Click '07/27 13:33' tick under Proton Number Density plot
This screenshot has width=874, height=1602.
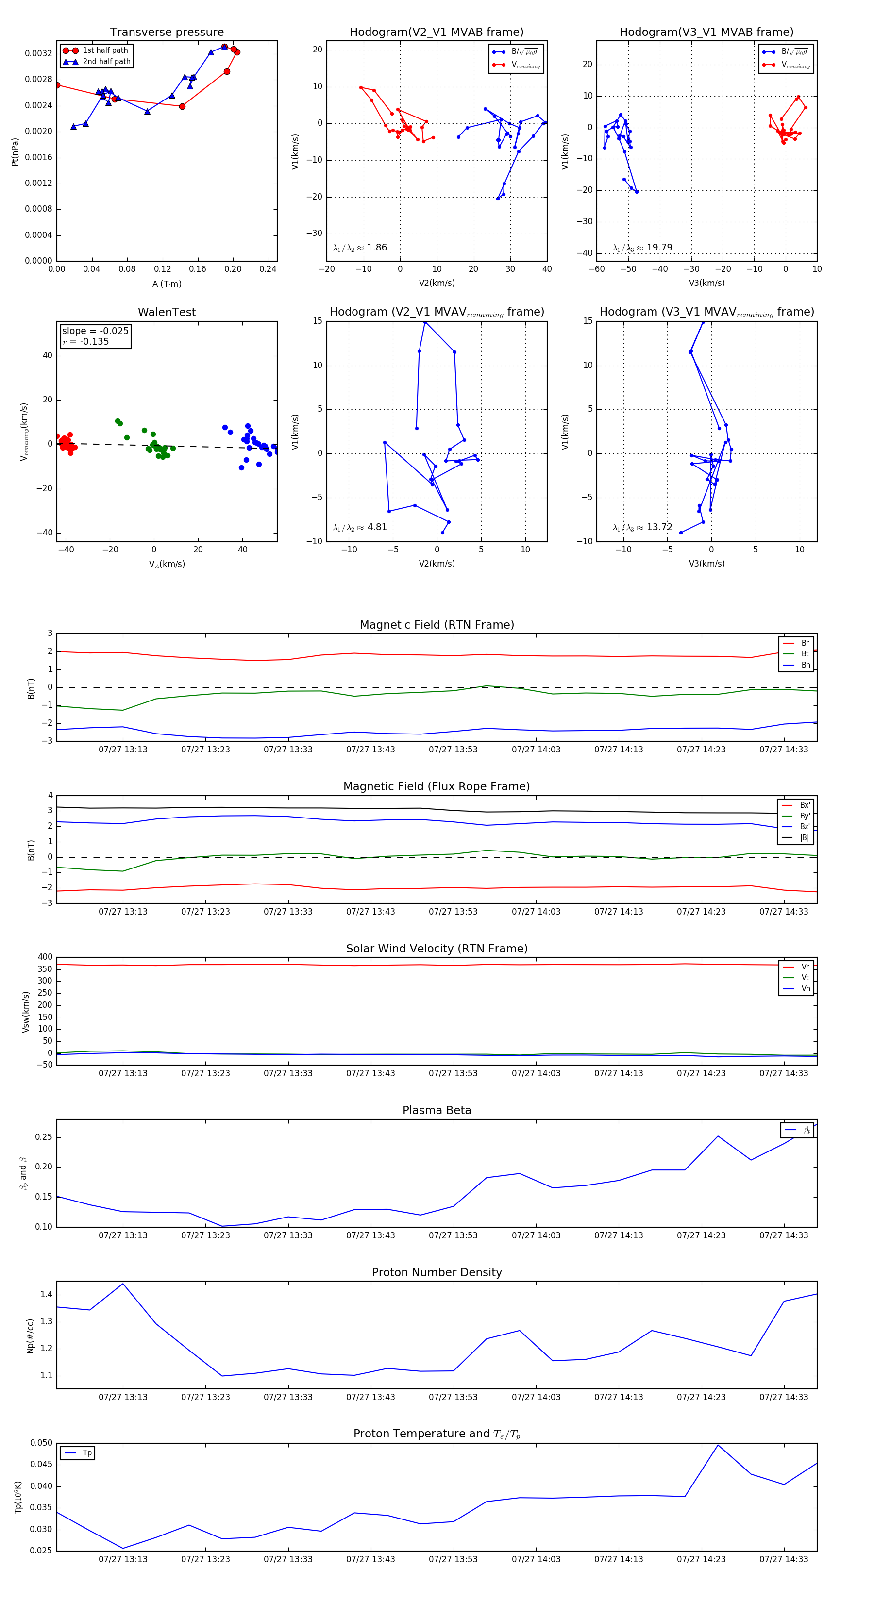[x=288, y=1397]
